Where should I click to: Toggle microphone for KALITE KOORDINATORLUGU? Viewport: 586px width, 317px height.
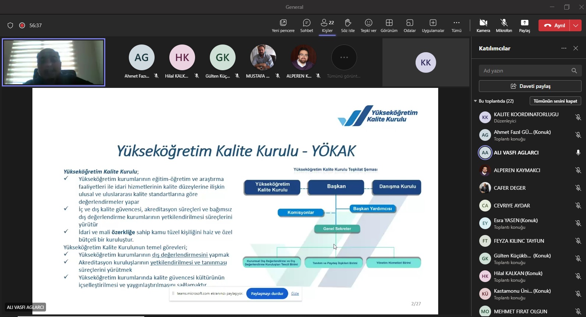(578, 117)
